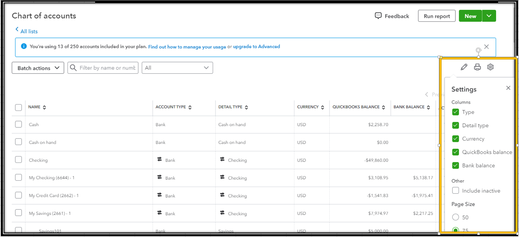Open the upgrade to Advanced link

(256, 47)
